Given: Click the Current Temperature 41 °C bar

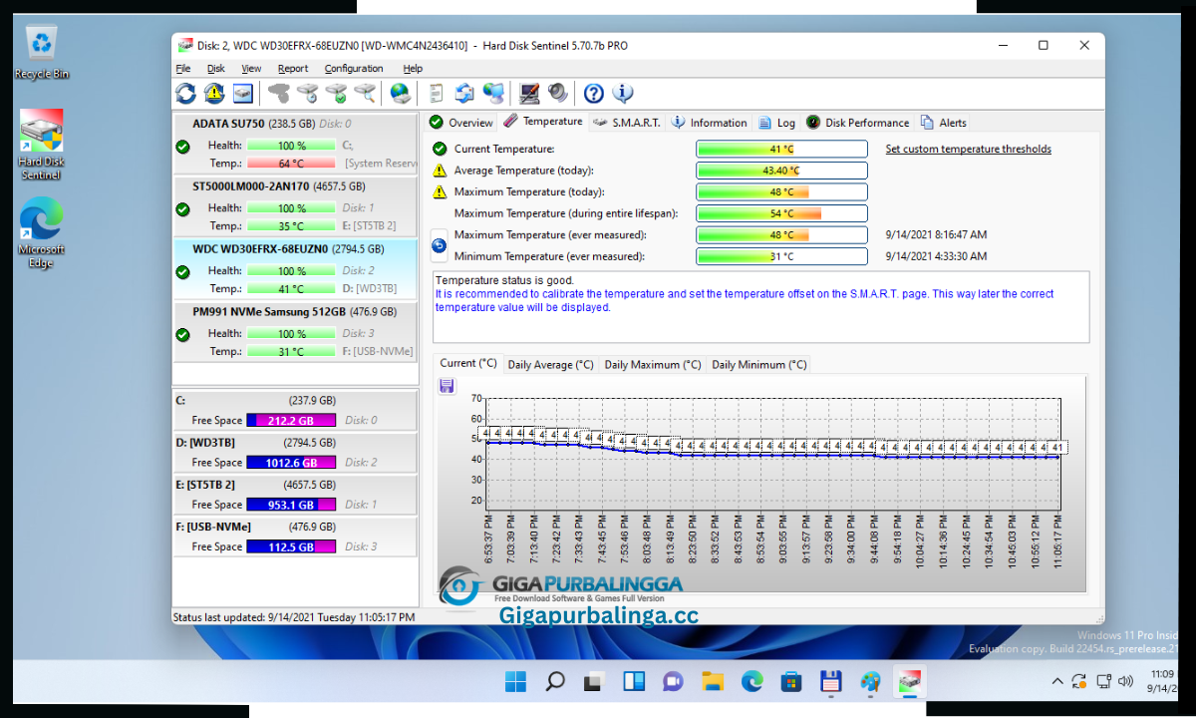Looking at the screenshot, I should point(781,149).
